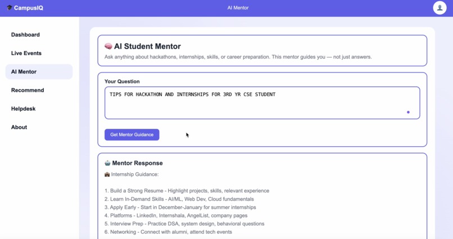Open the user profile avatar icon

coord(440,8)
